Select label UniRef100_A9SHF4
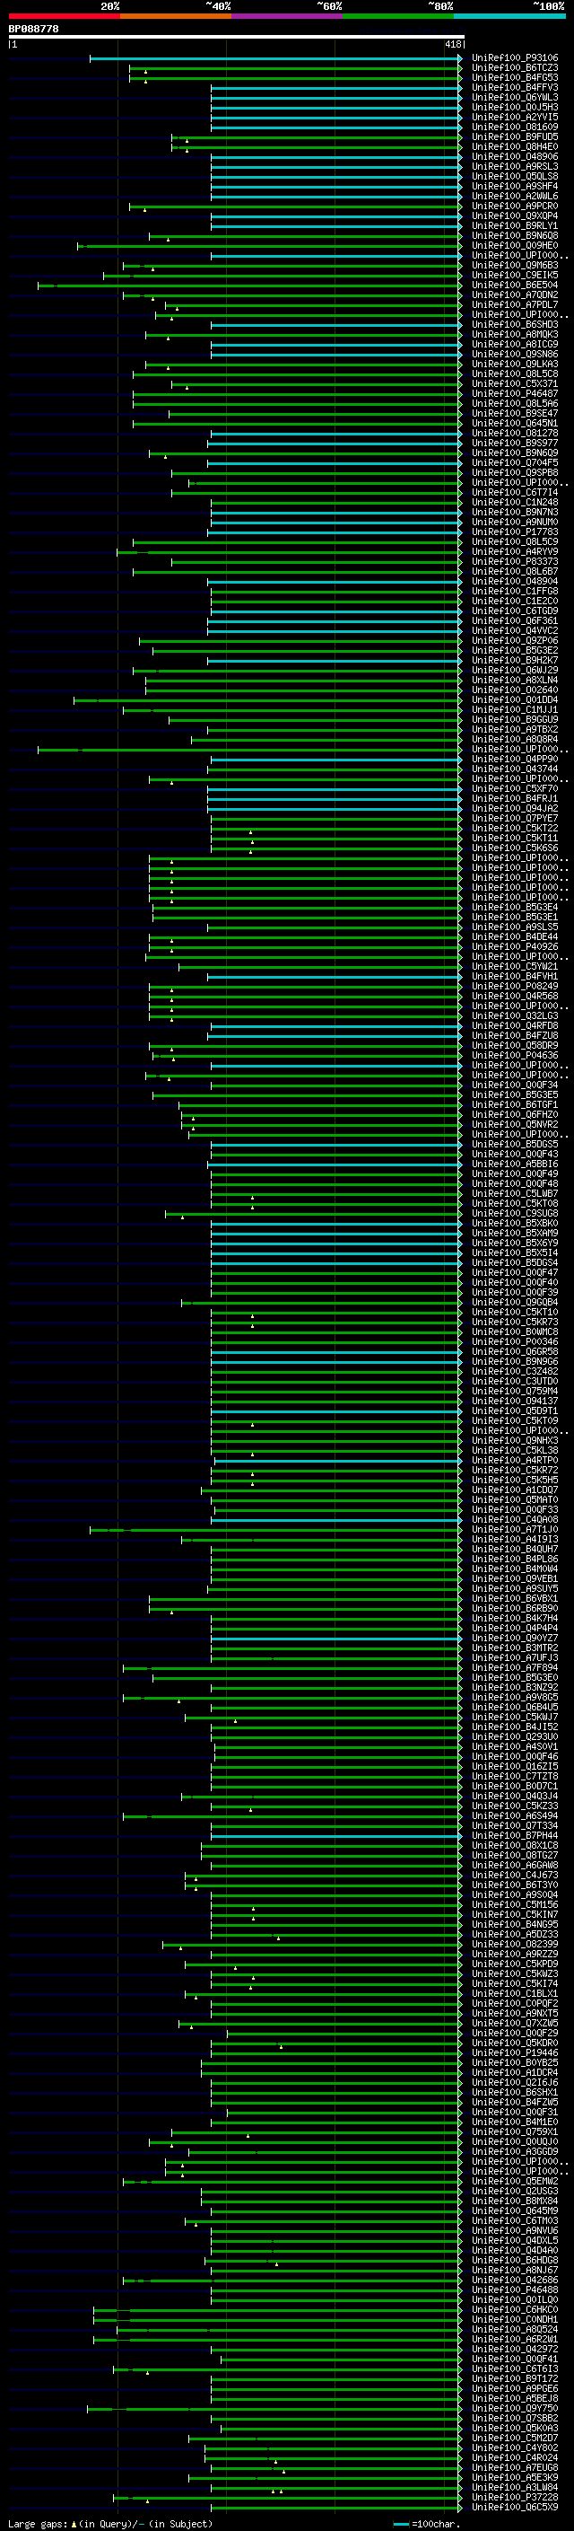 [x=515, y=186]
